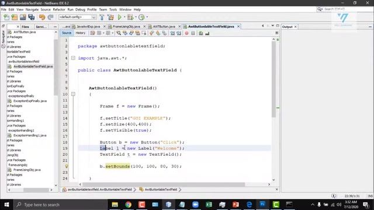Click the Profile Project clock icon

(141, 17)
